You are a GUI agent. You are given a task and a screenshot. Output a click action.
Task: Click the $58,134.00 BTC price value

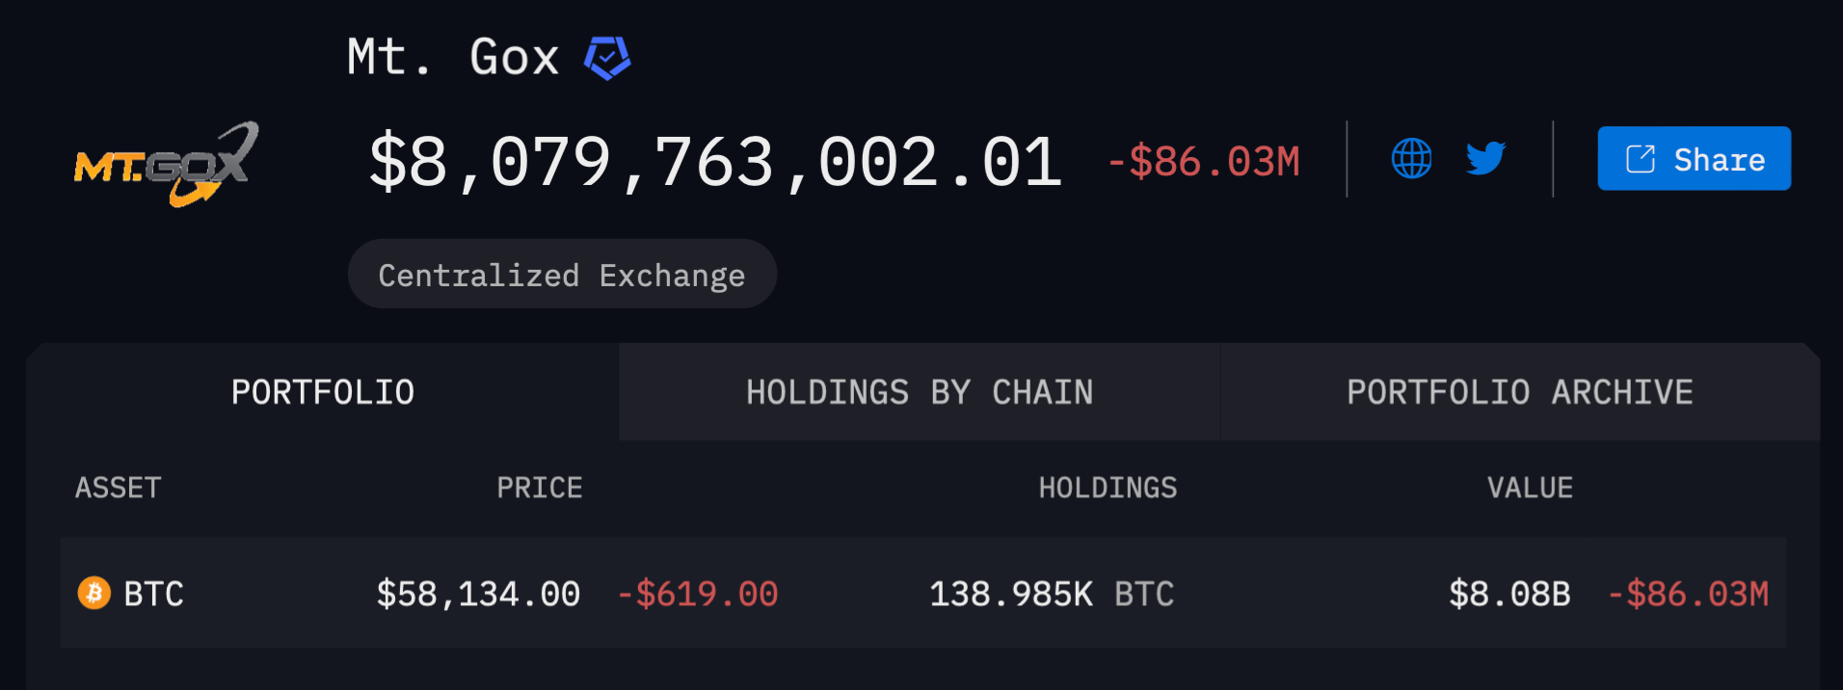(478, 594)
